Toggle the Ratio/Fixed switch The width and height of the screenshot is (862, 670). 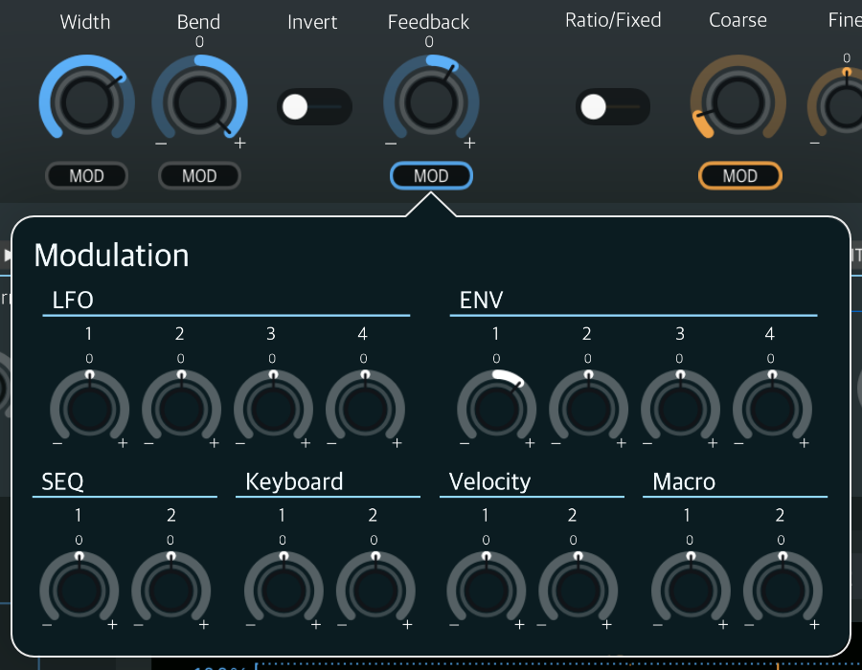(612, 106)
